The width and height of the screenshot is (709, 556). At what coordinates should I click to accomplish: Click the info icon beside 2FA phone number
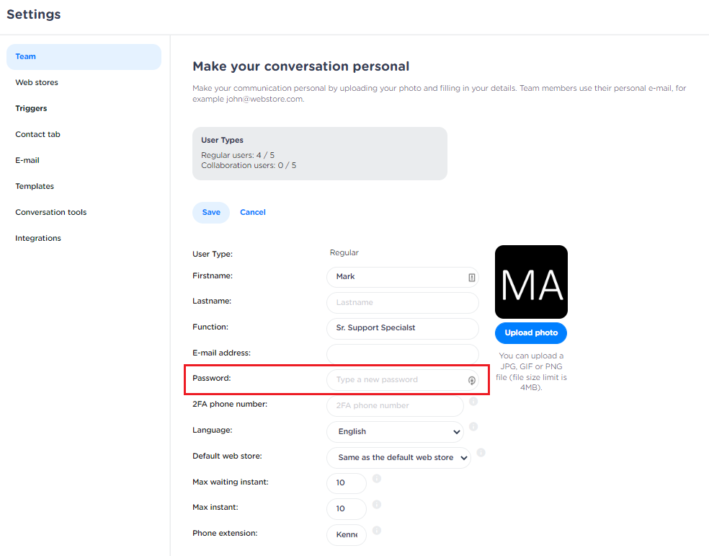(474, 401)
